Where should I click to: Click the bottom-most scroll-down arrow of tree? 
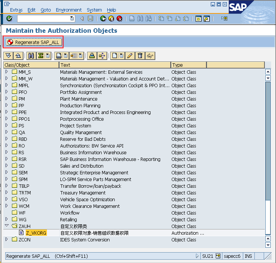tap(268, 245)
